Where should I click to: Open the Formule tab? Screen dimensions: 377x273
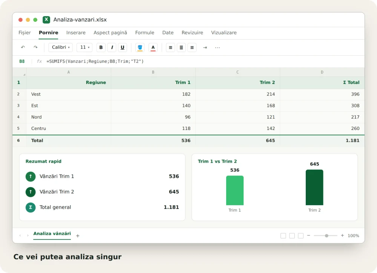[145, 33]
